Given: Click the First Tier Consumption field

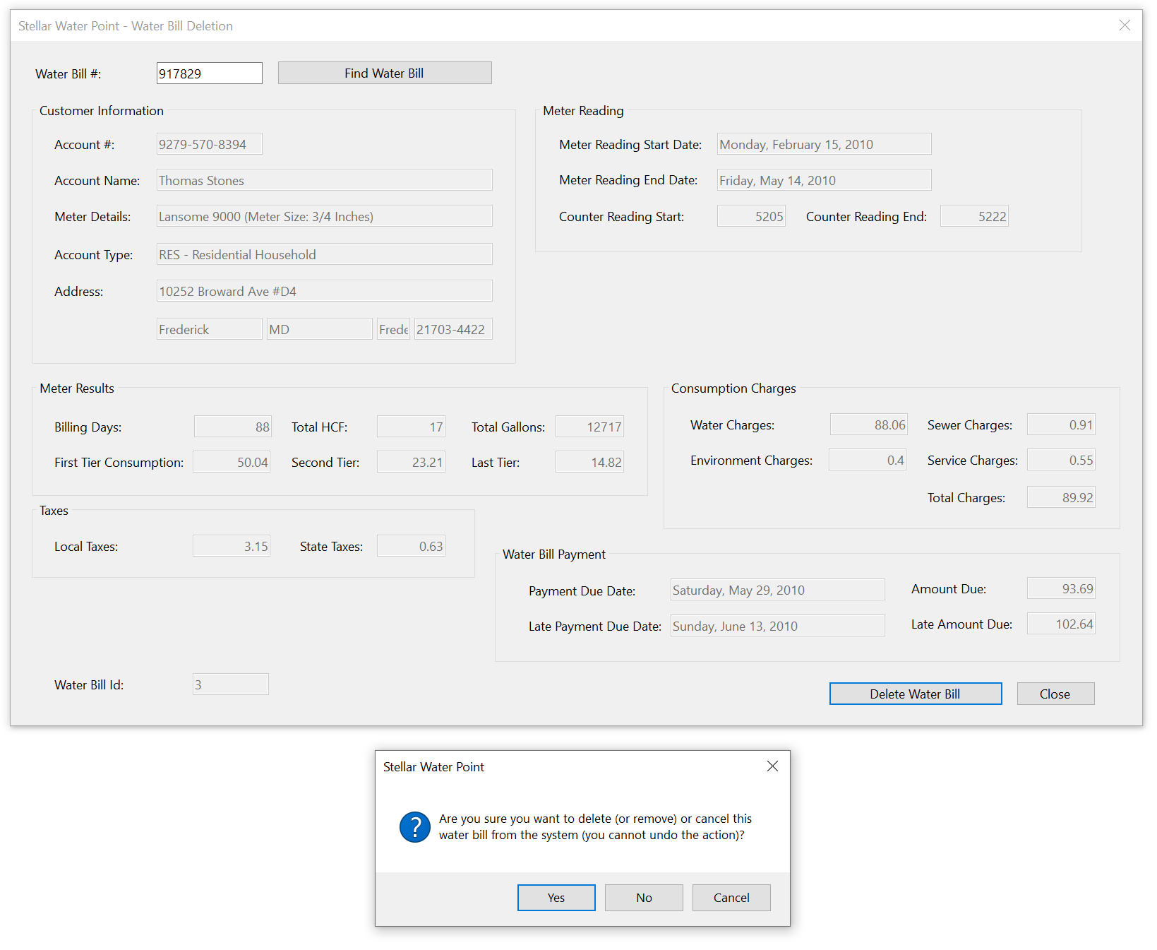Looking at the screenshot, I should coord(232,462).
